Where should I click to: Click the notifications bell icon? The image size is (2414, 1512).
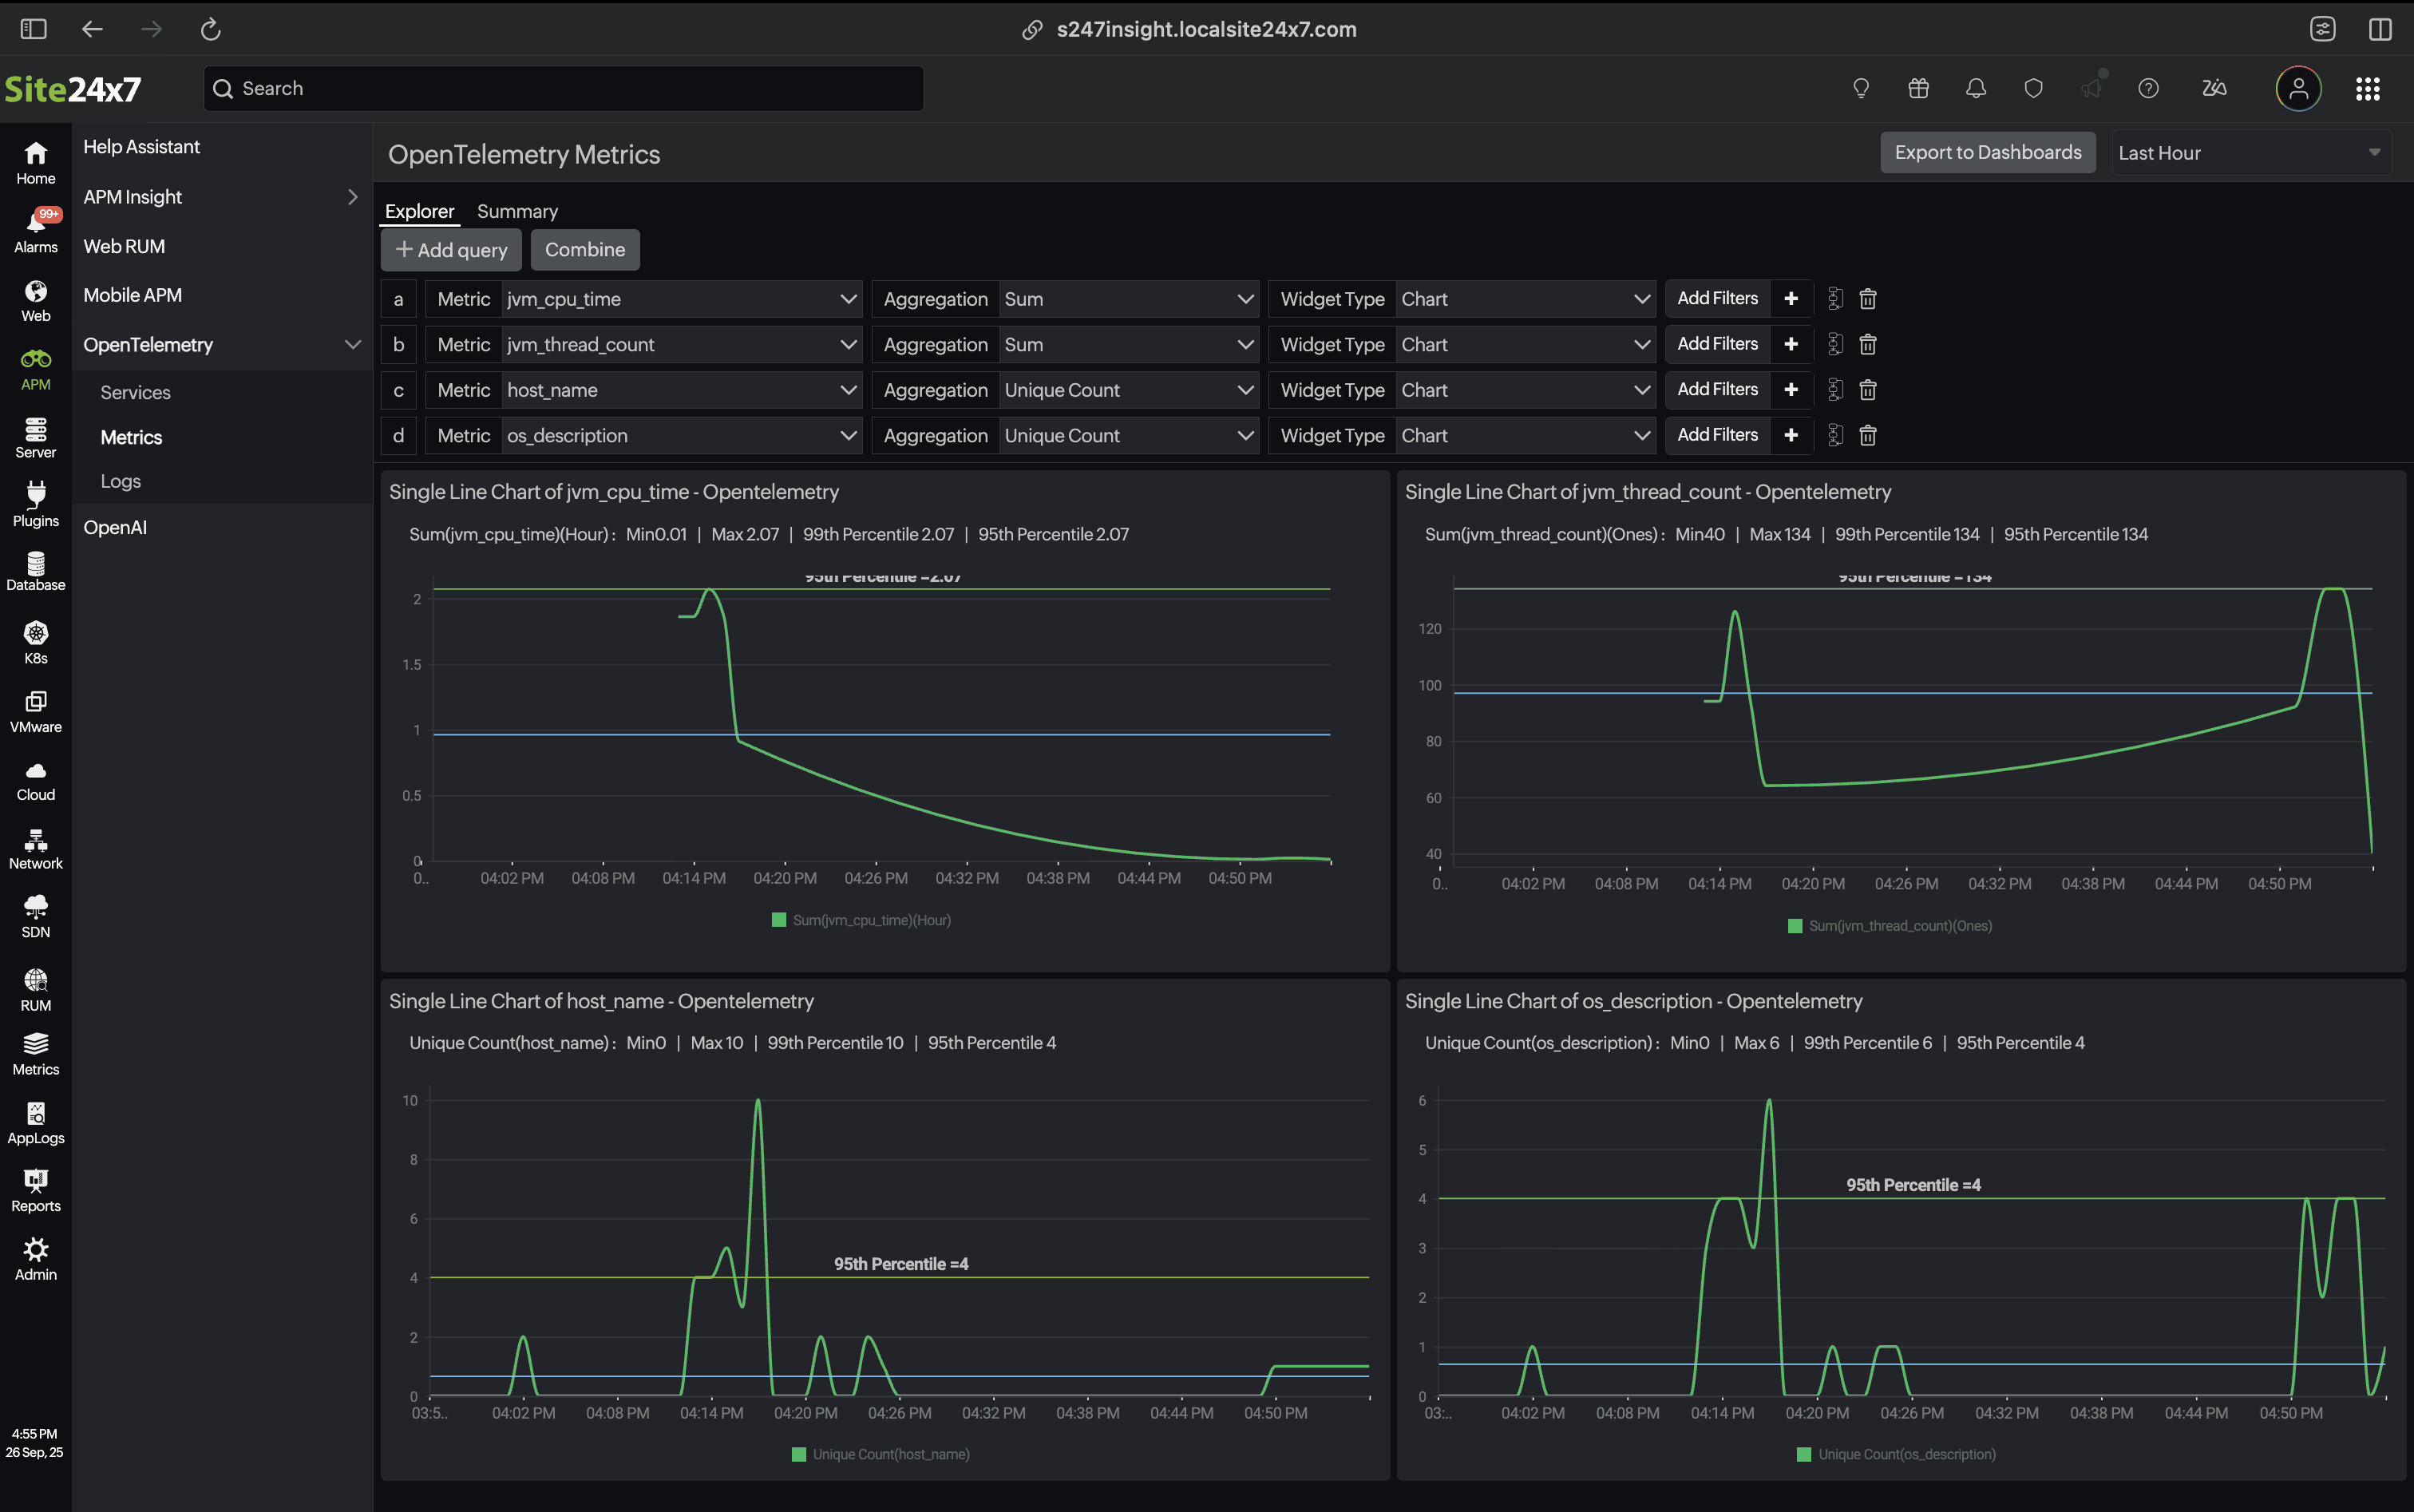point(1975,88)
